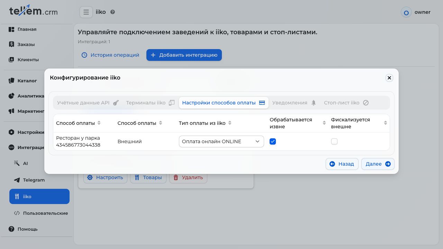The width and height of the screenshot is (443, 249).
Task: Click the tellem.crm logo
Action: 33,11
